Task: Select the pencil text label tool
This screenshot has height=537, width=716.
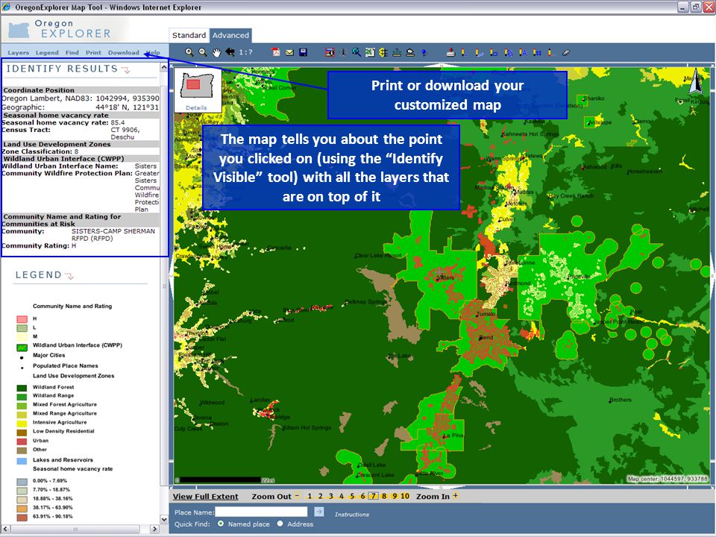Action: [x=523, y=52]
